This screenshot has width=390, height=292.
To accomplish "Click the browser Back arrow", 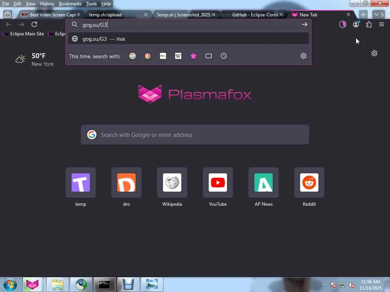I will 8,24.
